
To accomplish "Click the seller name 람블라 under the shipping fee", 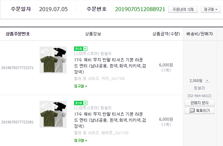I will pos(200,88).
